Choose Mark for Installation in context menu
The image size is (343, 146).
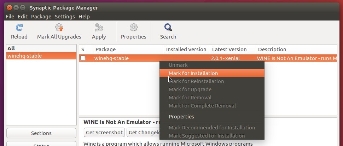212,73
